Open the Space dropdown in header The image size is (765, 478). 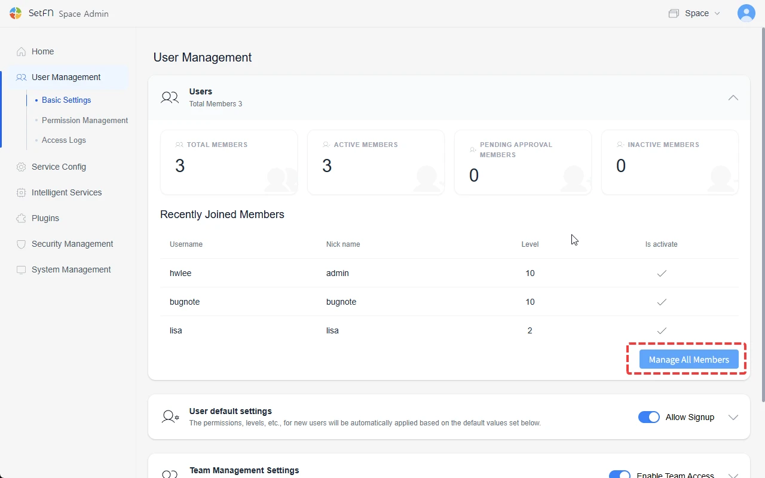[x=694, y=13]
